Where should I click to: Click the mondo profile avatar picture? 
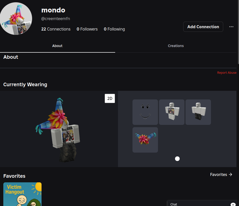[x=16, y=19]
